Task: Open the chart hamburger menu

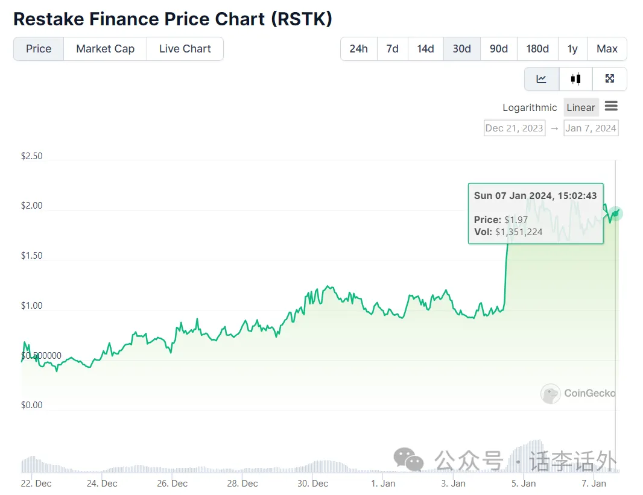Action: 611,106
